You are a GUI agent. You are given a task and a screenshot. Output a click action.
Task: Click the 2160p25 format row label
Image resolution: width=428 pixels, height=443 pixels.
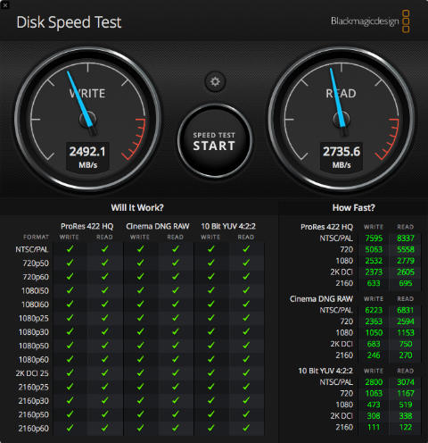pyautogui.click(x=33, y=387)
